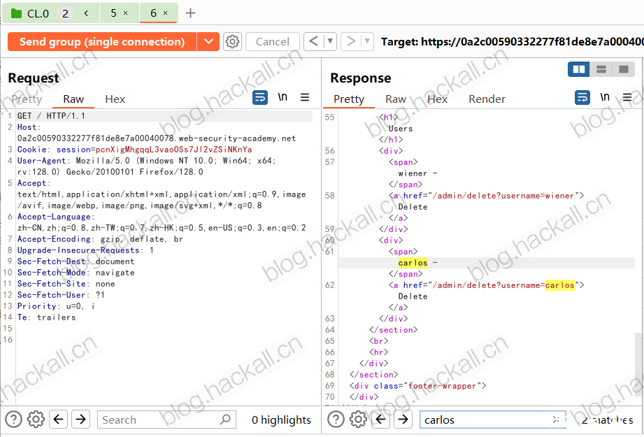Close Repeater tab 5

coord(126,13)
